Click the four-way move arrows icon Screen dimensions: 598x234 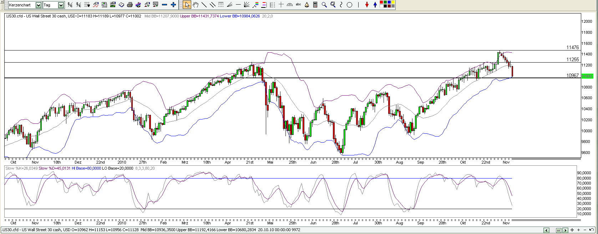click(x=572, y=230)
